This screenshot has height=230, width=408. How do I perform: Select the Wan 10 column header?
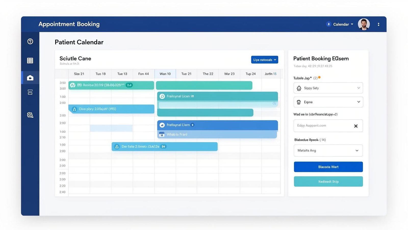pos(165,74)
